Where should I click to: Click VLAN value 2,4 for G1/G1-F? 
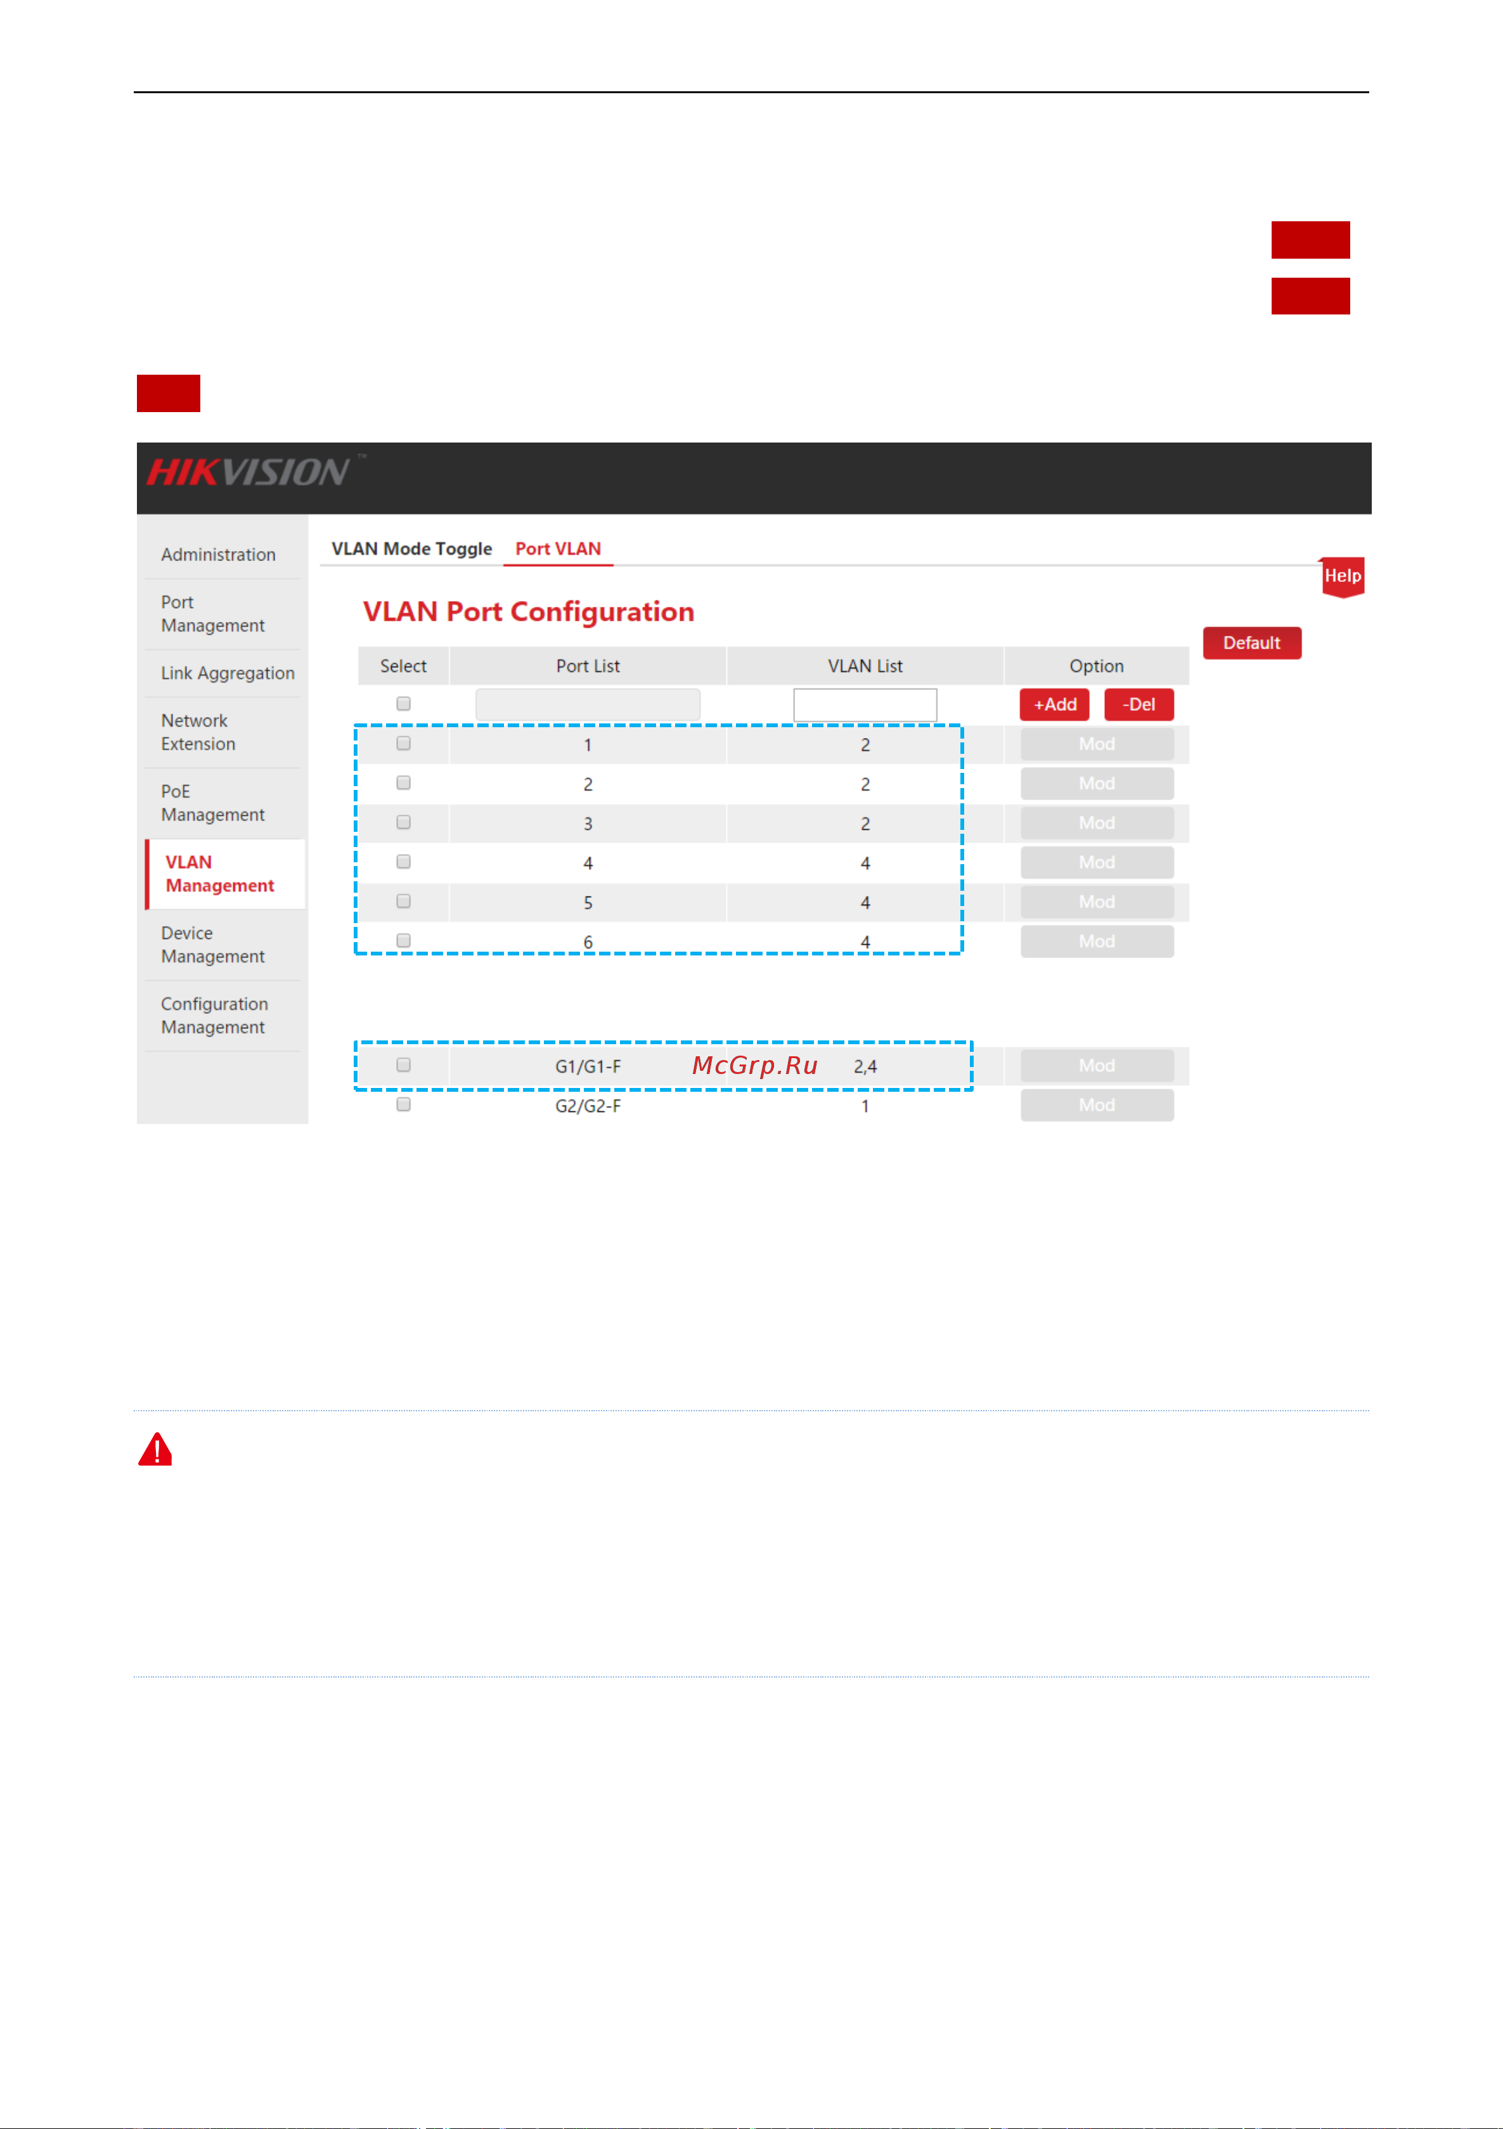pyautogui.click(x=865, y=1066)
